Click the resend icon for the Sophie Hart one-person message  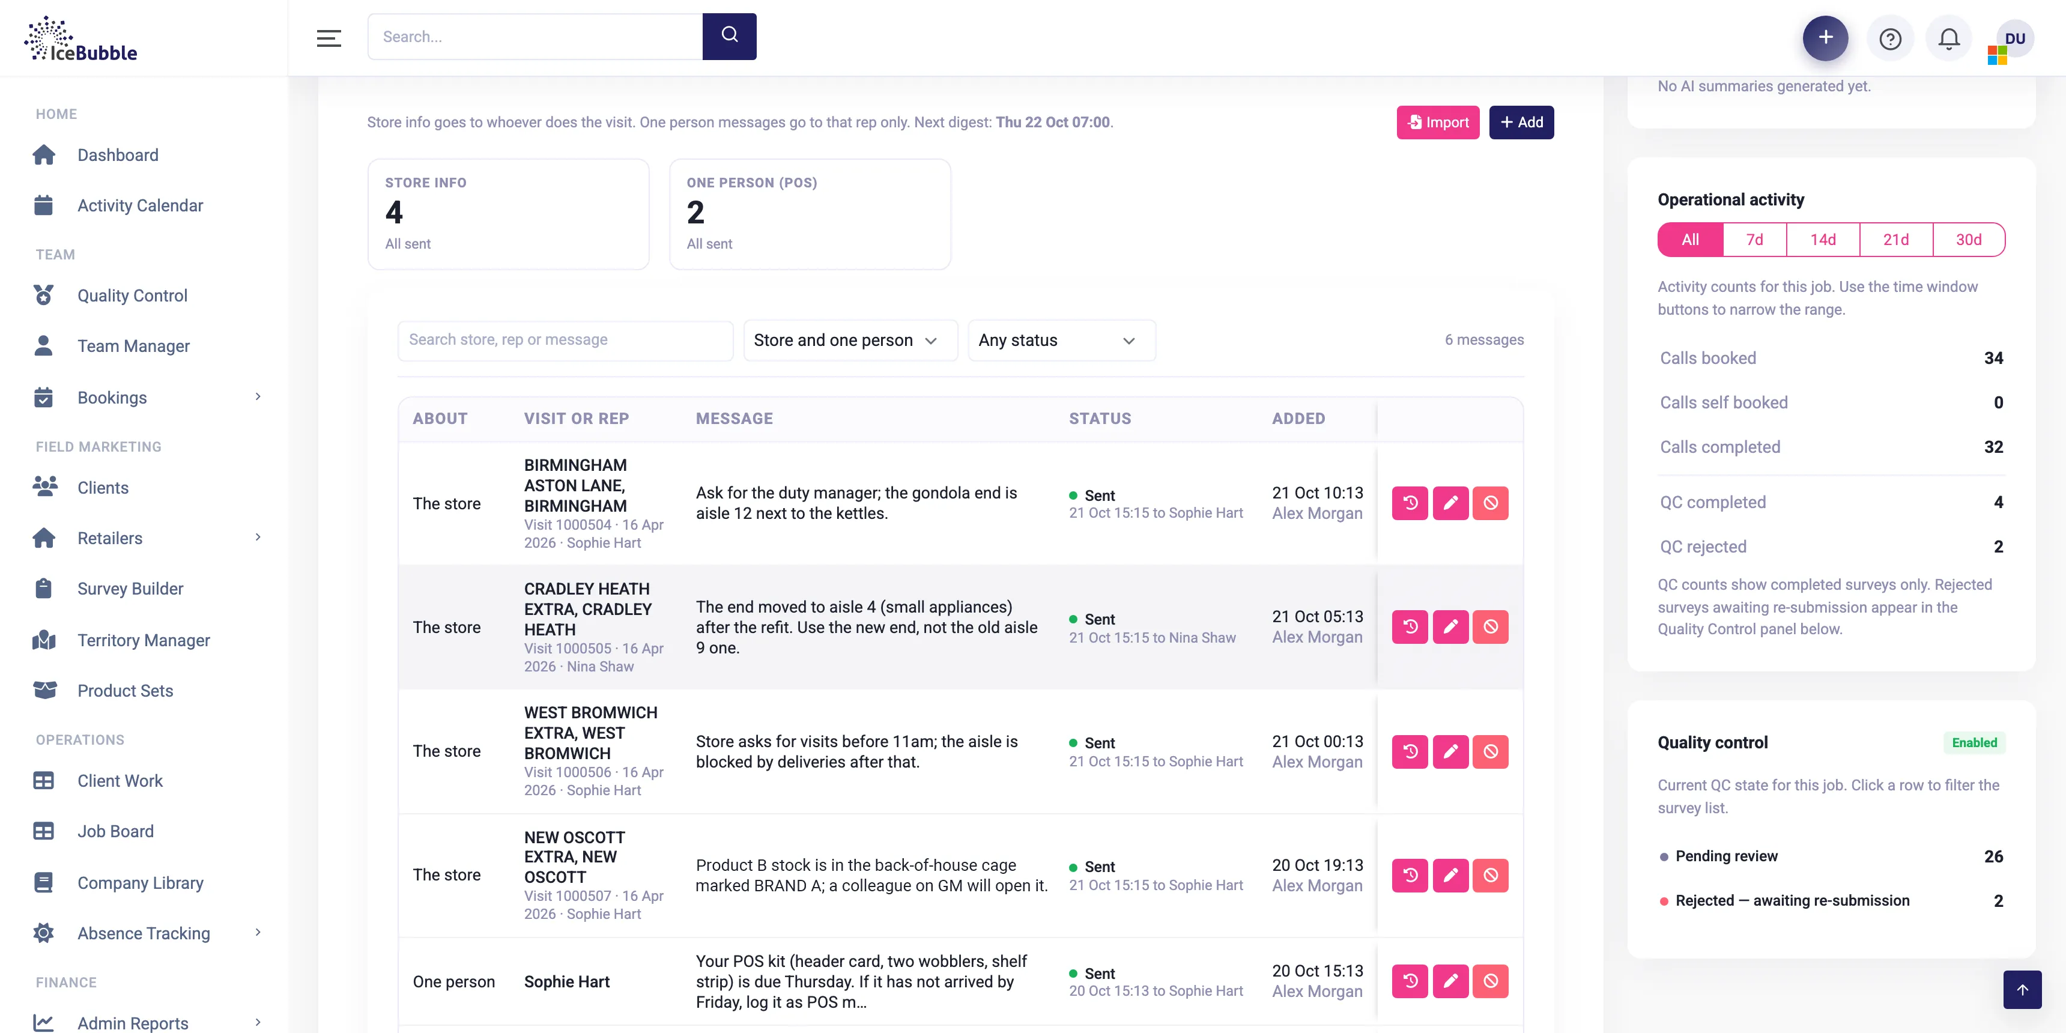click(1410, 981)
